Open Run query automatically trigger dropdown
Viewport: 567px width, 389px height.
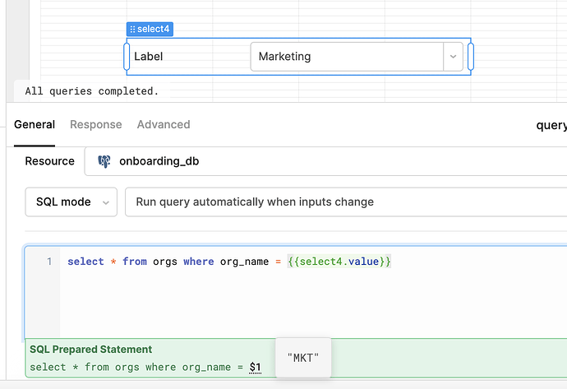click(x=346, y=202)
